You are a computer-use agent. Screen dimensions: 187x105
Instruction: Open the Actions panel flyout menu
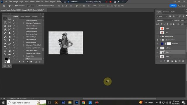click(43, 17)
